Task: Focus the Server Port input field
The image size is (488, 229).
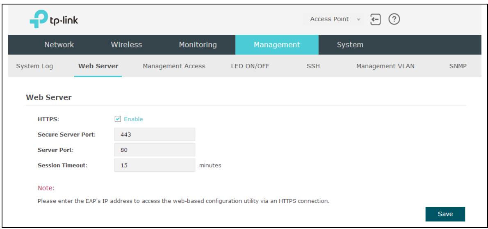Action: click(155, 150)
